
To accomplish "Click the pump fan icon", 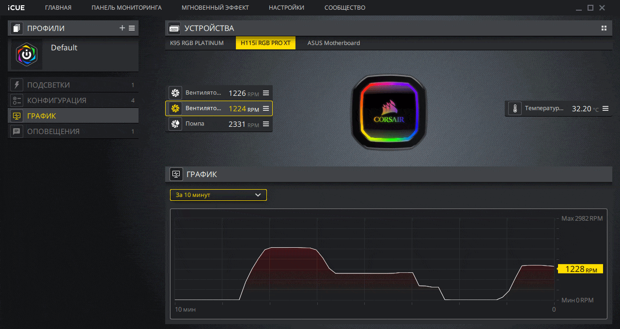I will (175, 124).
